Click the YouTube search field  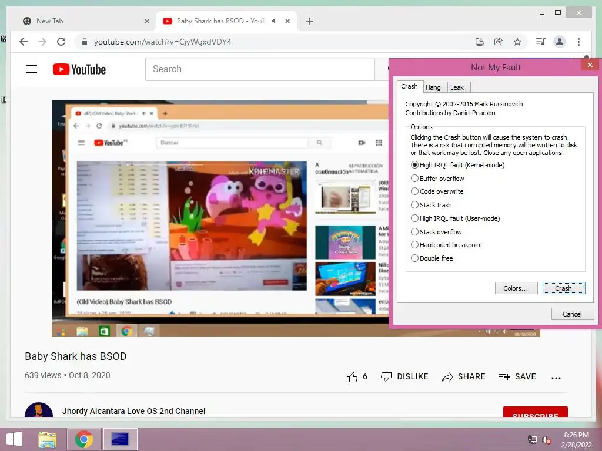260,69
